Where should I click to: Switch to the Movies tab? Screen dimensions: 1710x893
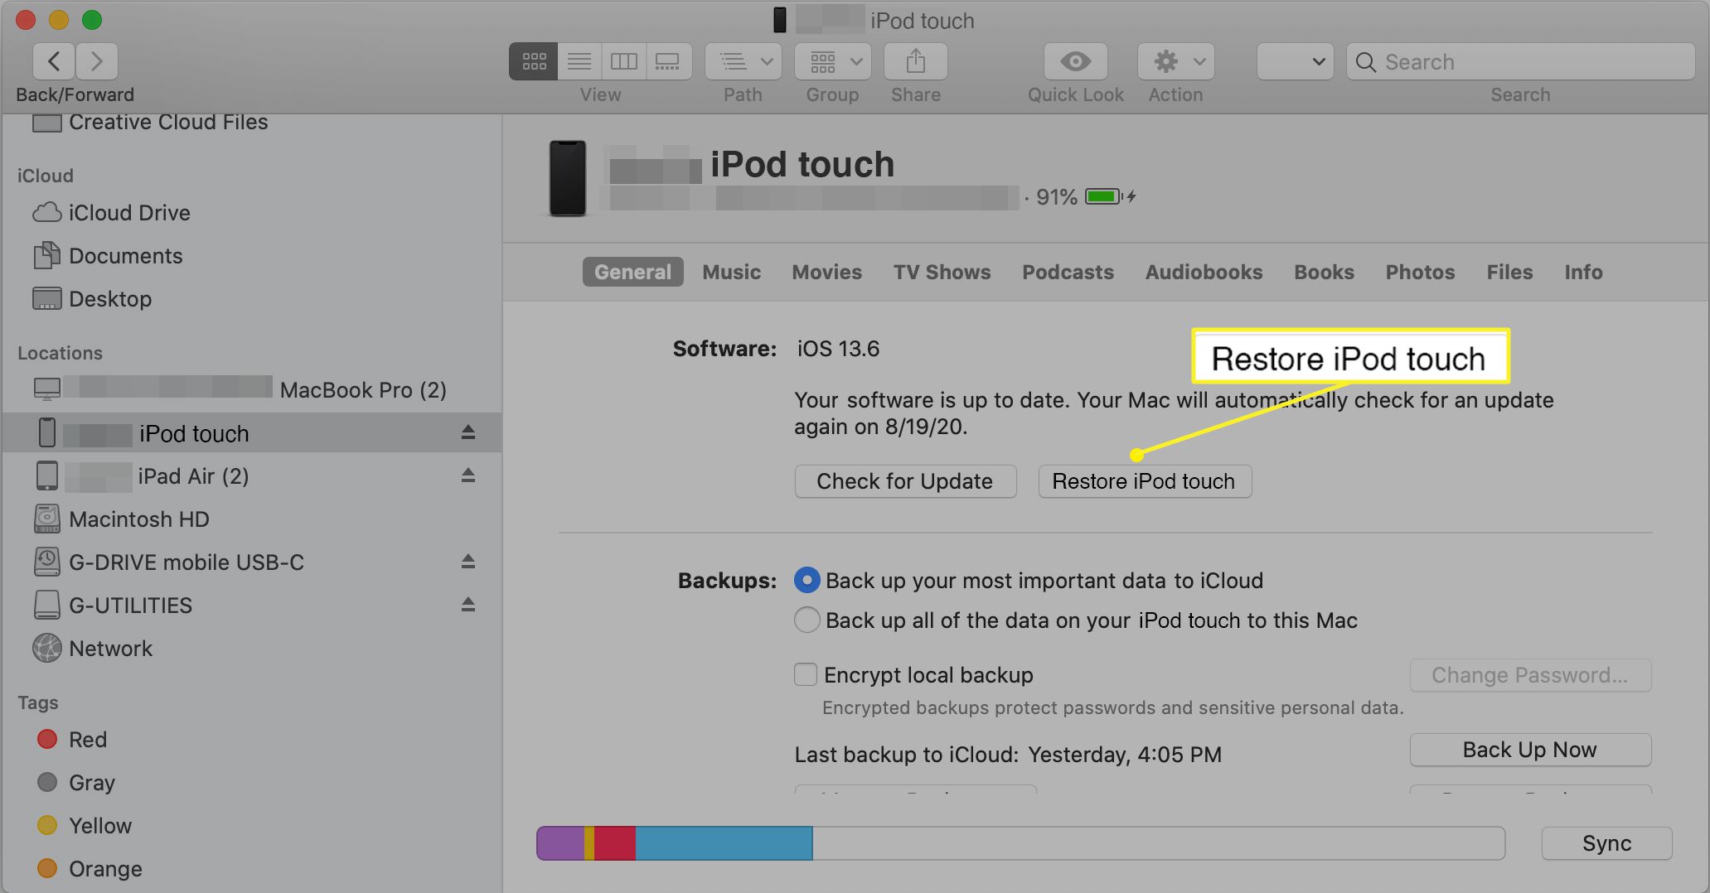[x=826, y=272]
